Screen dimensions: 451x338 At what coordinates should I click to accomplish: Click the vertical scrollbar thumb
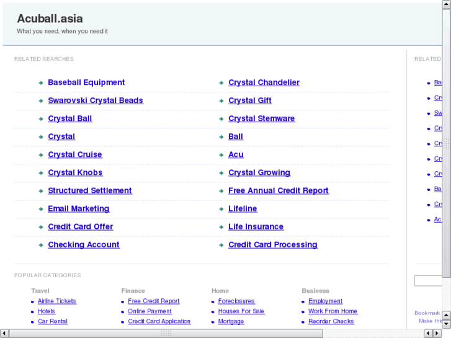(x=446, y=143)
